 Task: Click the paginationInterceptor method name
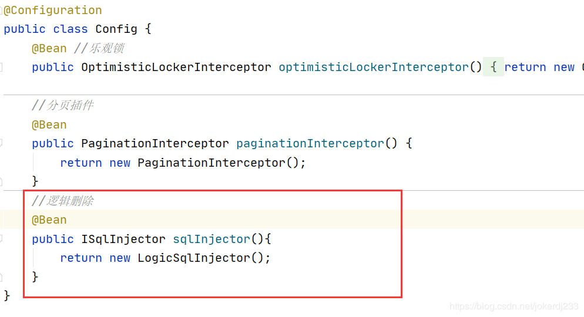pos(310,143)
